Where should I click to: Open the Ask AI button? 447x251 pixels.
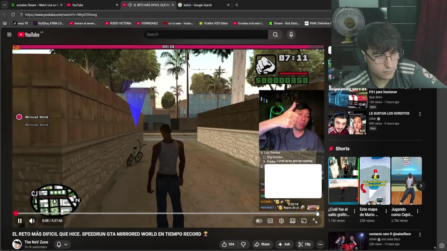(284, 244)
